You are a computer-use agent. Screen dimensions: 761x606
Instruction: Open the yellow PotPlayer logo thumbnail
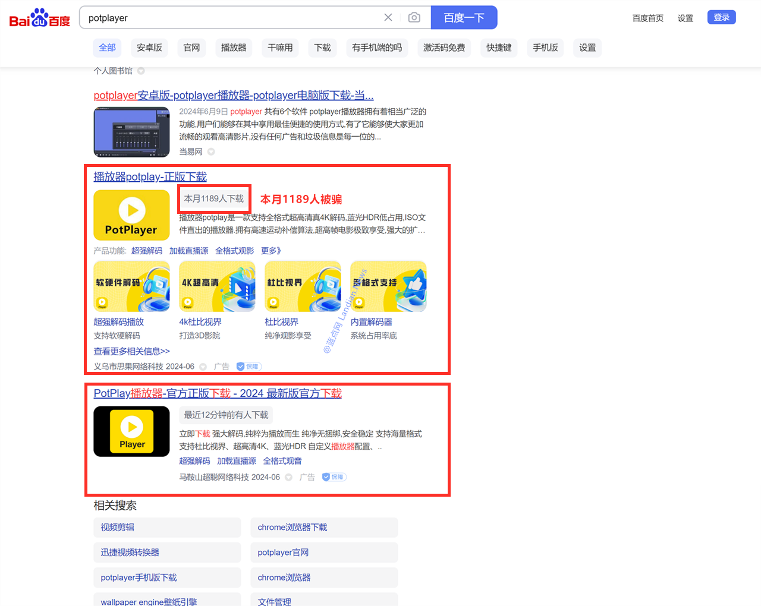(x=131, y=215)
